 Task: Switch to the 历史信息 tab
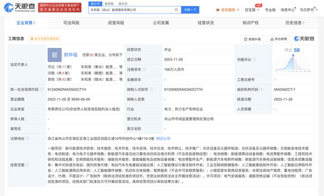(x=295, y=23)
